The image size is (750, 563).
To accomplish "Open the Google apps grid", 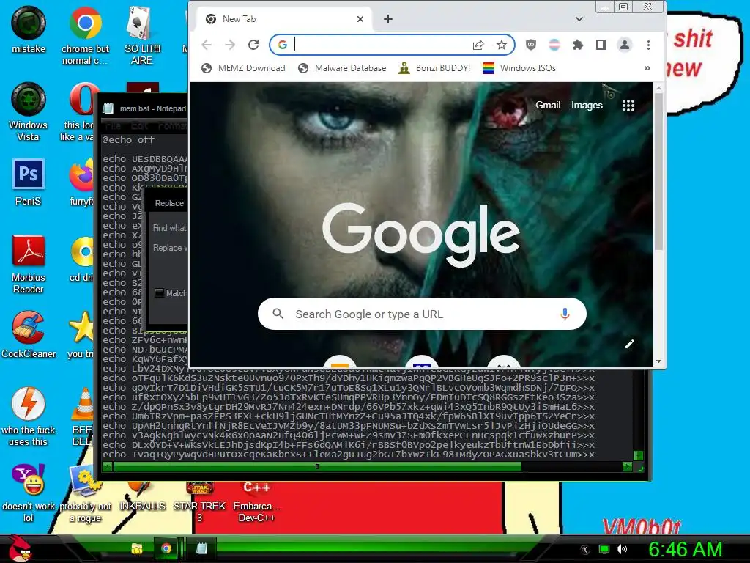I will click(x=628, y=106).
